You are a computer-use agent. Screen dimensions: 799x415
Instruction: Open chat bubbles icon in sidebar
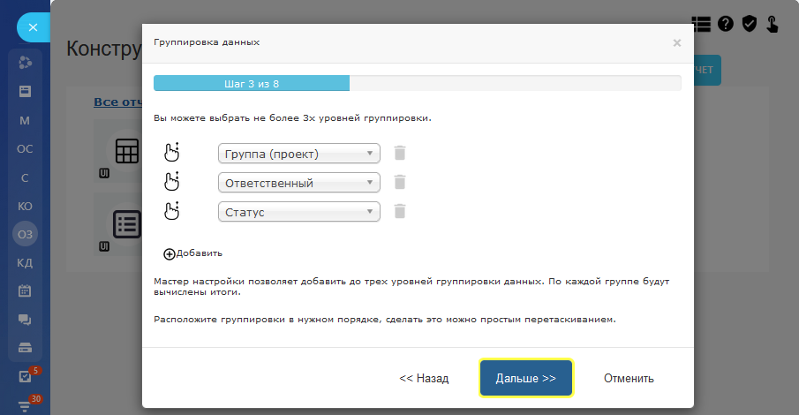point(25,319)
